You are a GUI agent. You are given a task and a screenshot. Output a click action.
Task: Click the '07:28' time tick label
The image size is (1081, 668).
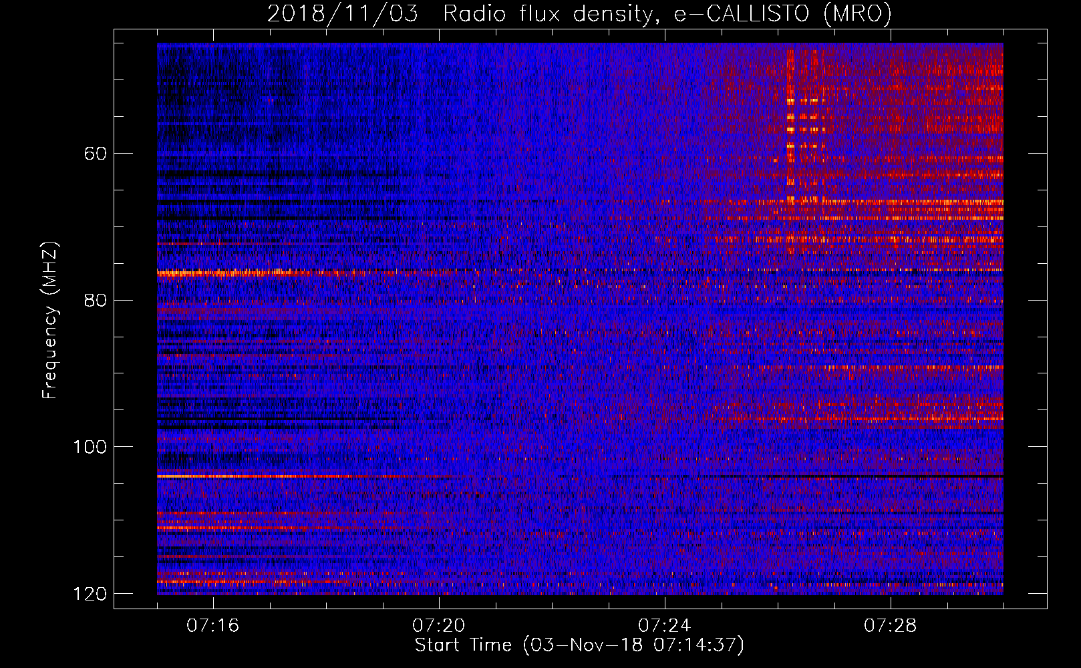tap(890, 626)
